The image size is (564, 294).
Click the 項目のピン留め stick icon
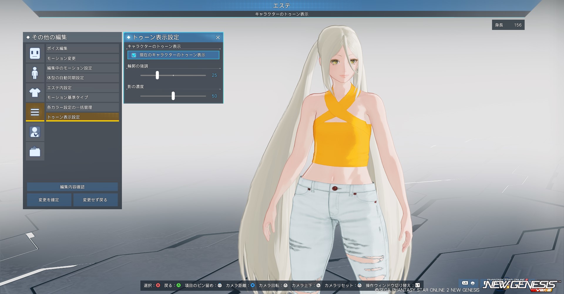pos(219,285)
